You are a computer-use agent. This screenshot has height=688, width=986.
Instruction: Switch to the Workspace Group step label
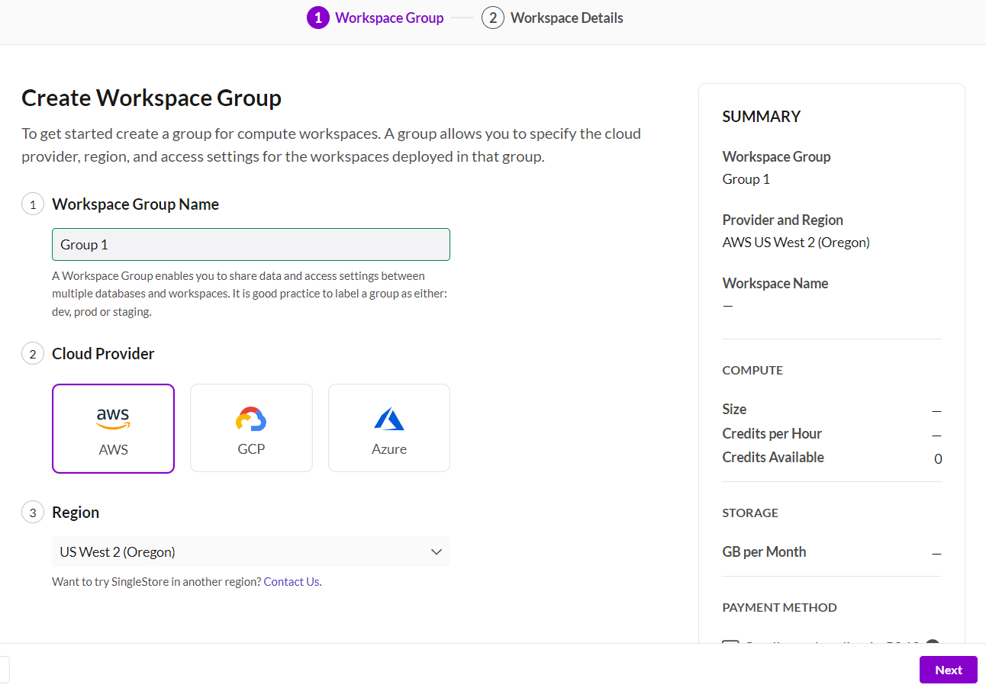click(389, 18)
